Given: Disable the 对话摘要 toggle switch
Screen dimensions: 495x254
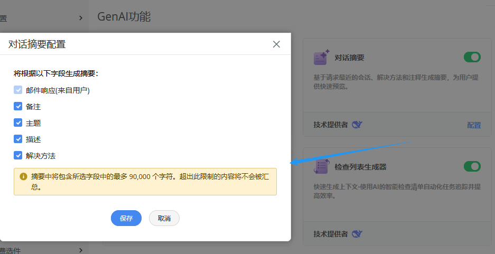Looking at the screenshot, I should [472, 57].
